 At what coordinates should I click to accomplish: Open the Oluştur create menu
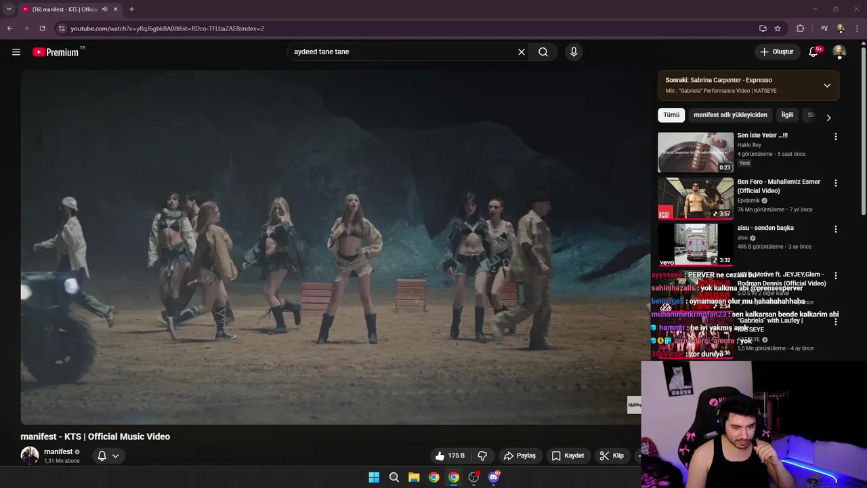coord(777,52)
